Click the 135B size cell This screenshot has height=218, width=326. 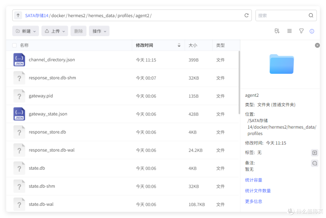(x=193, y=96)
